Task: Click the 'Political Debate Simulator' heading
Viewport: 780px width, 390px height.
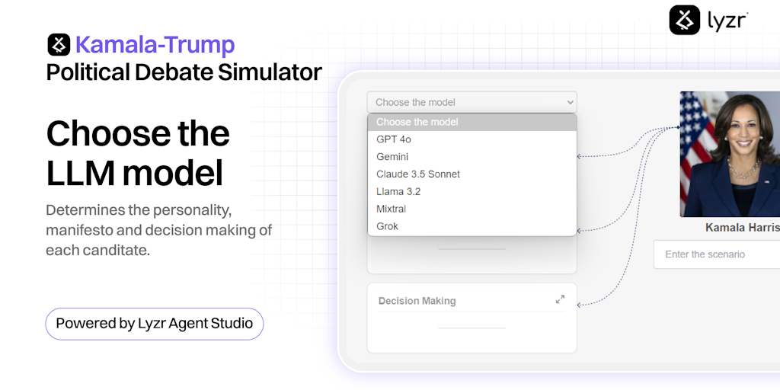Action: (x=184, y=72)
